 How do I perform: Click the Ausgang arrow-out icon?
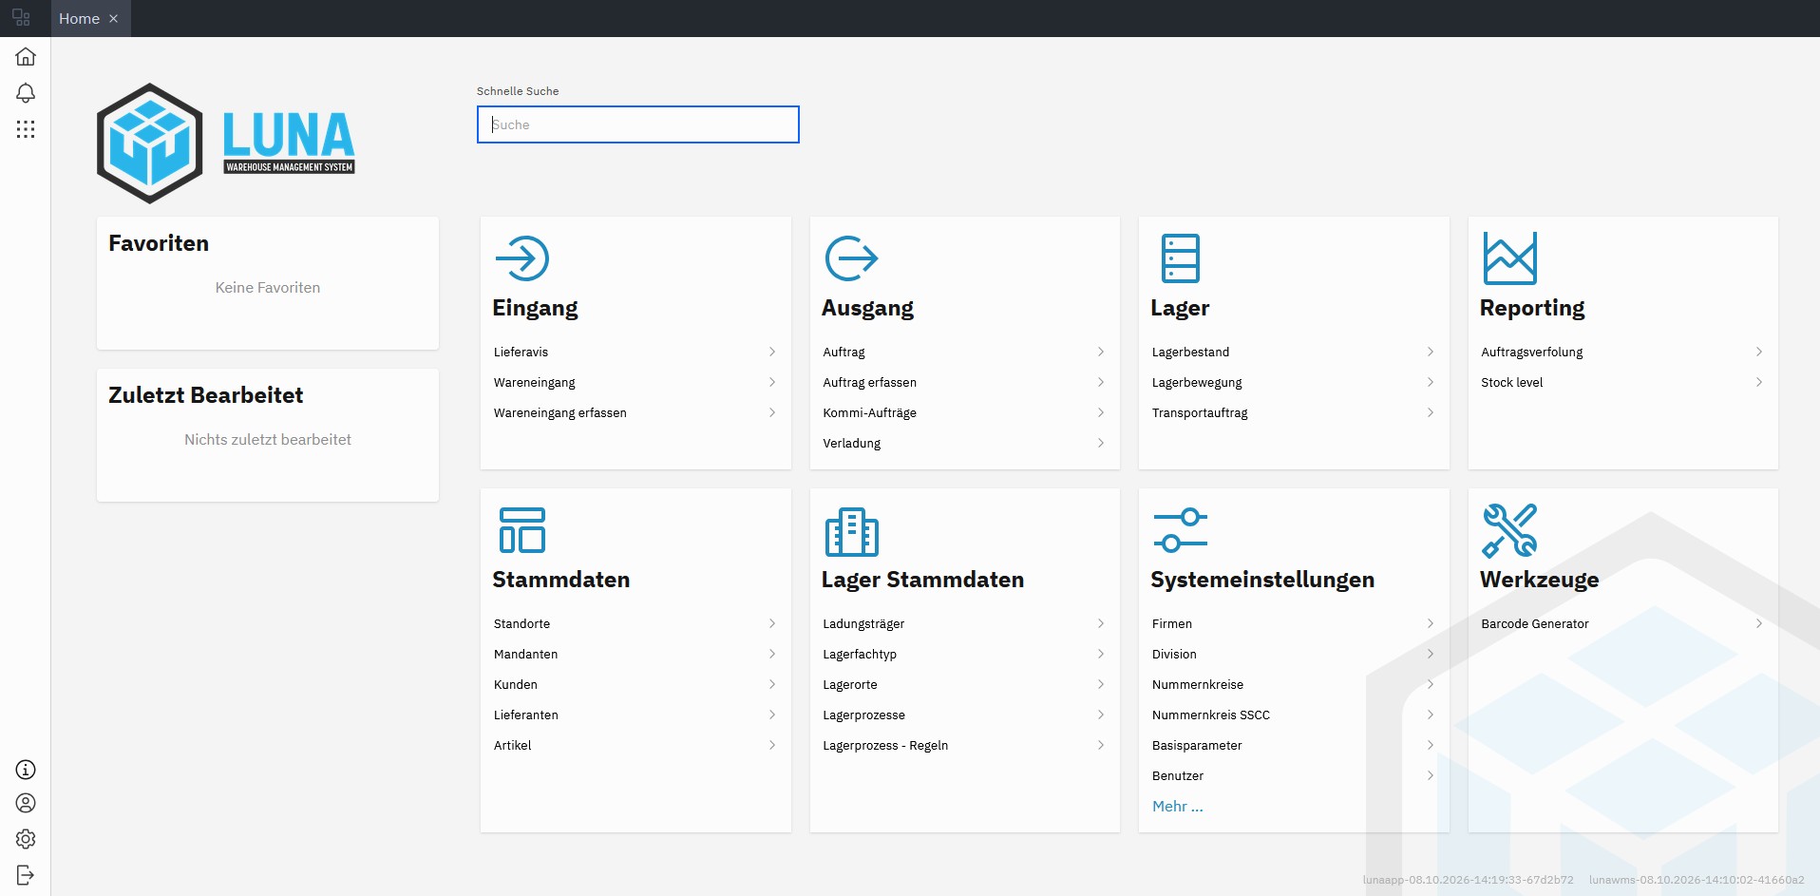click(851, 258)
